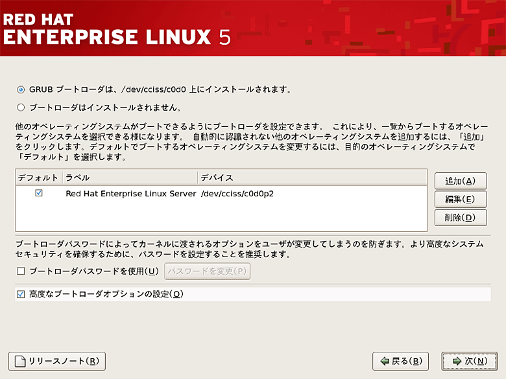
Task: Click the right arrow icon on 次 button
Action: pos(457,361)
